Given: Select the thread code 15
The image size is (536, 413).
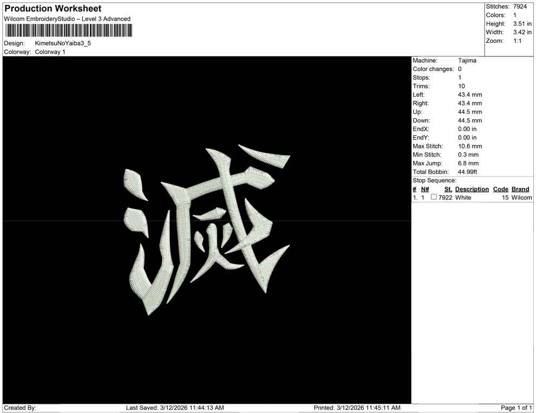Looking at the screenshot, I should 505,197.
